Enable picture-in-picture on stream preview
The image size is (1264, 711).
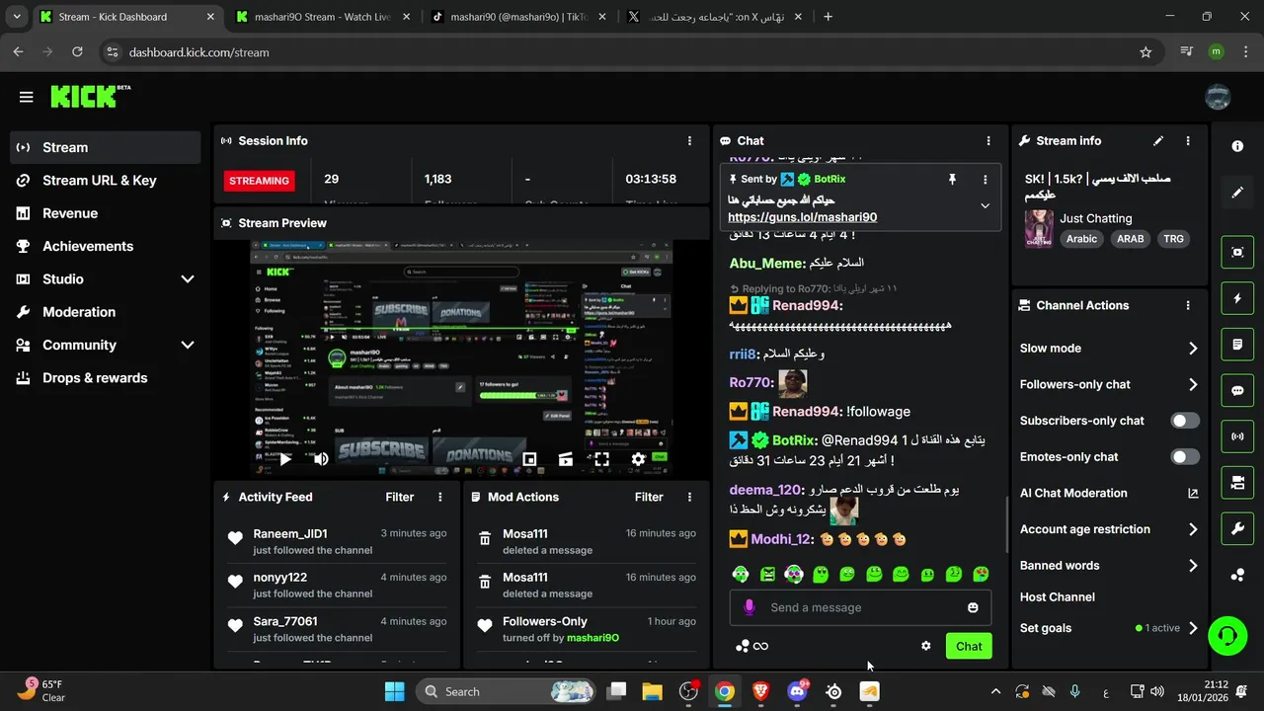tap(529, 459)
